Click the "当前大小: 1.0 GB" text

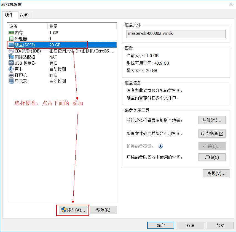[x=143, y=56]
